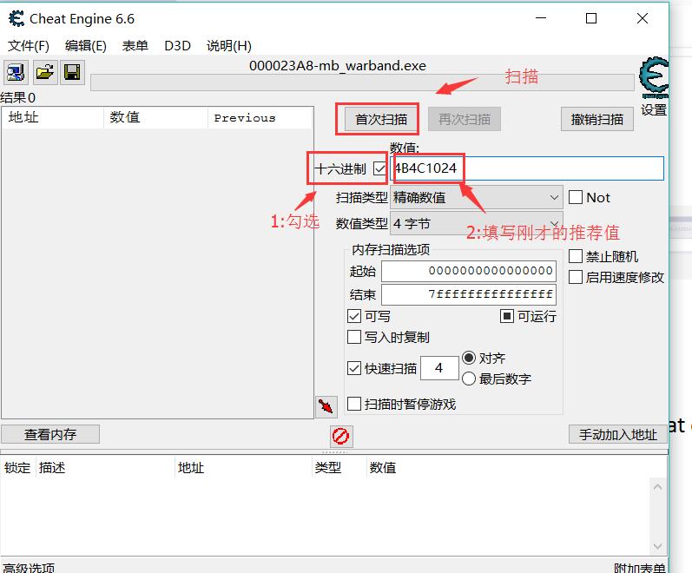Copy selected addresses with red arrow icon
The image size is (692, 573).
[326, 406]
